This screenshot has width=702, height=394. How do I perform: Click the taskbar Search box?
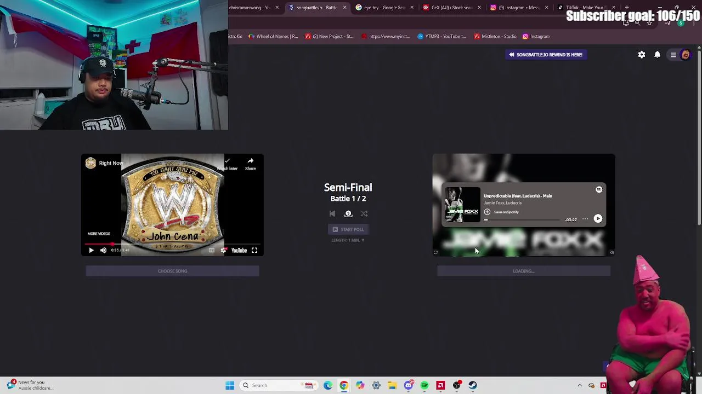click(278, 385)
